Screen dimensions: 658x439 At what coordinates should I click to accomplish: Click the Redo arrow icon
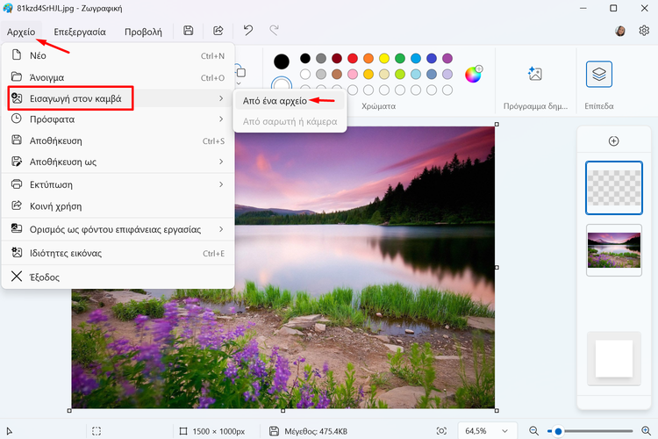pos(274,30)
